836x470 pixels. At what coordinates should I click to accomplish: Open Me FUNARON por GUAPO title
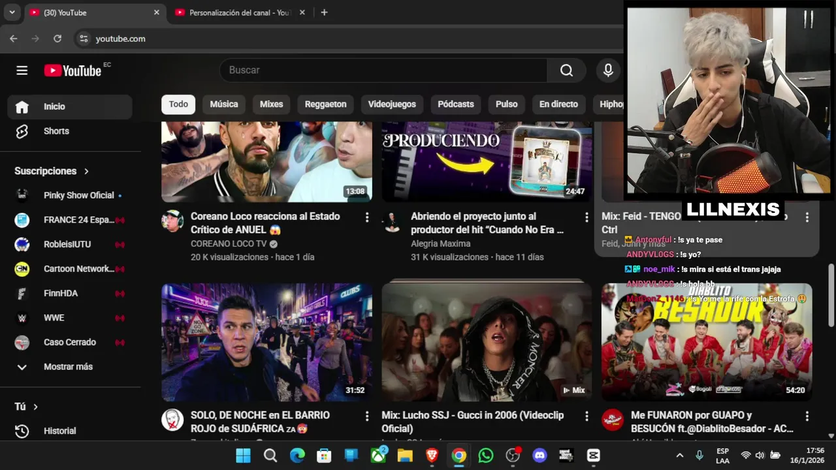712,422
